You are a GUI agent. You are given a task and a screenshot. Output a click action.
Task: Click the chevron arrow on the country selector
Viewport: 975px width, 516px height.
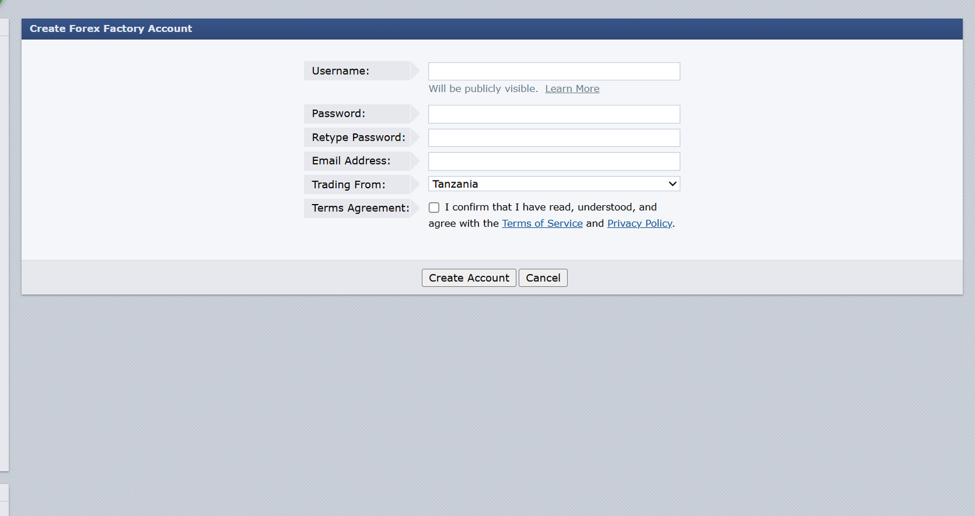[672, 184]
